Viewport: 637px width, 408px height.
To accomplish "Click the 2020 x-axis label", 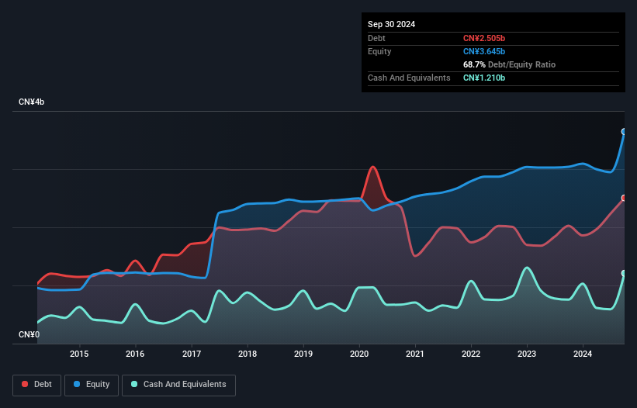I will click(x=359, y=354).
